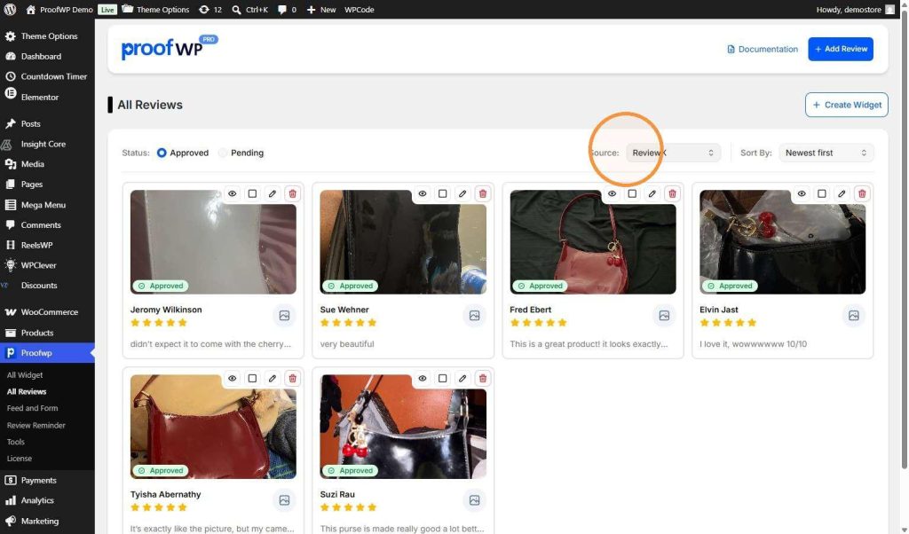The width and height of the screenshot is (909, 534).
Task: Go to Review Reminder submenu
Action: coord(36,425)
